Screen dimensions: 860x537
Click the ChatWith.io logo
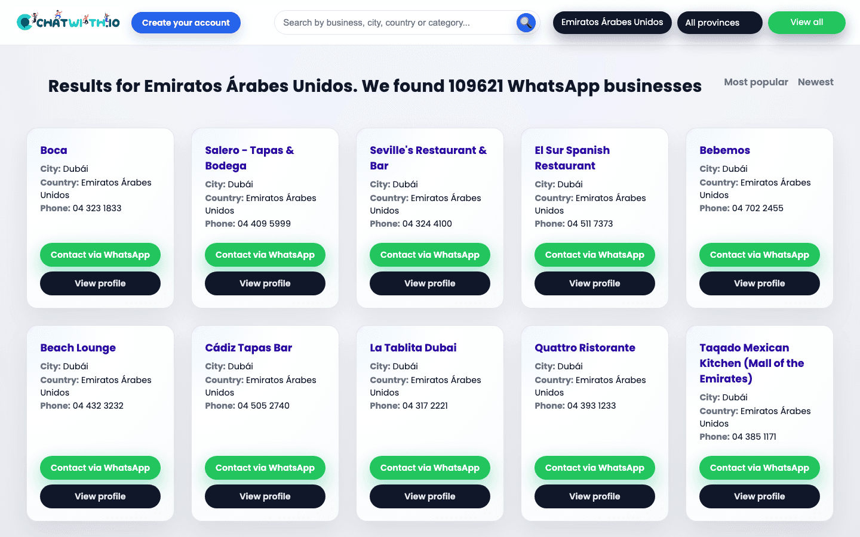point(68,22)
